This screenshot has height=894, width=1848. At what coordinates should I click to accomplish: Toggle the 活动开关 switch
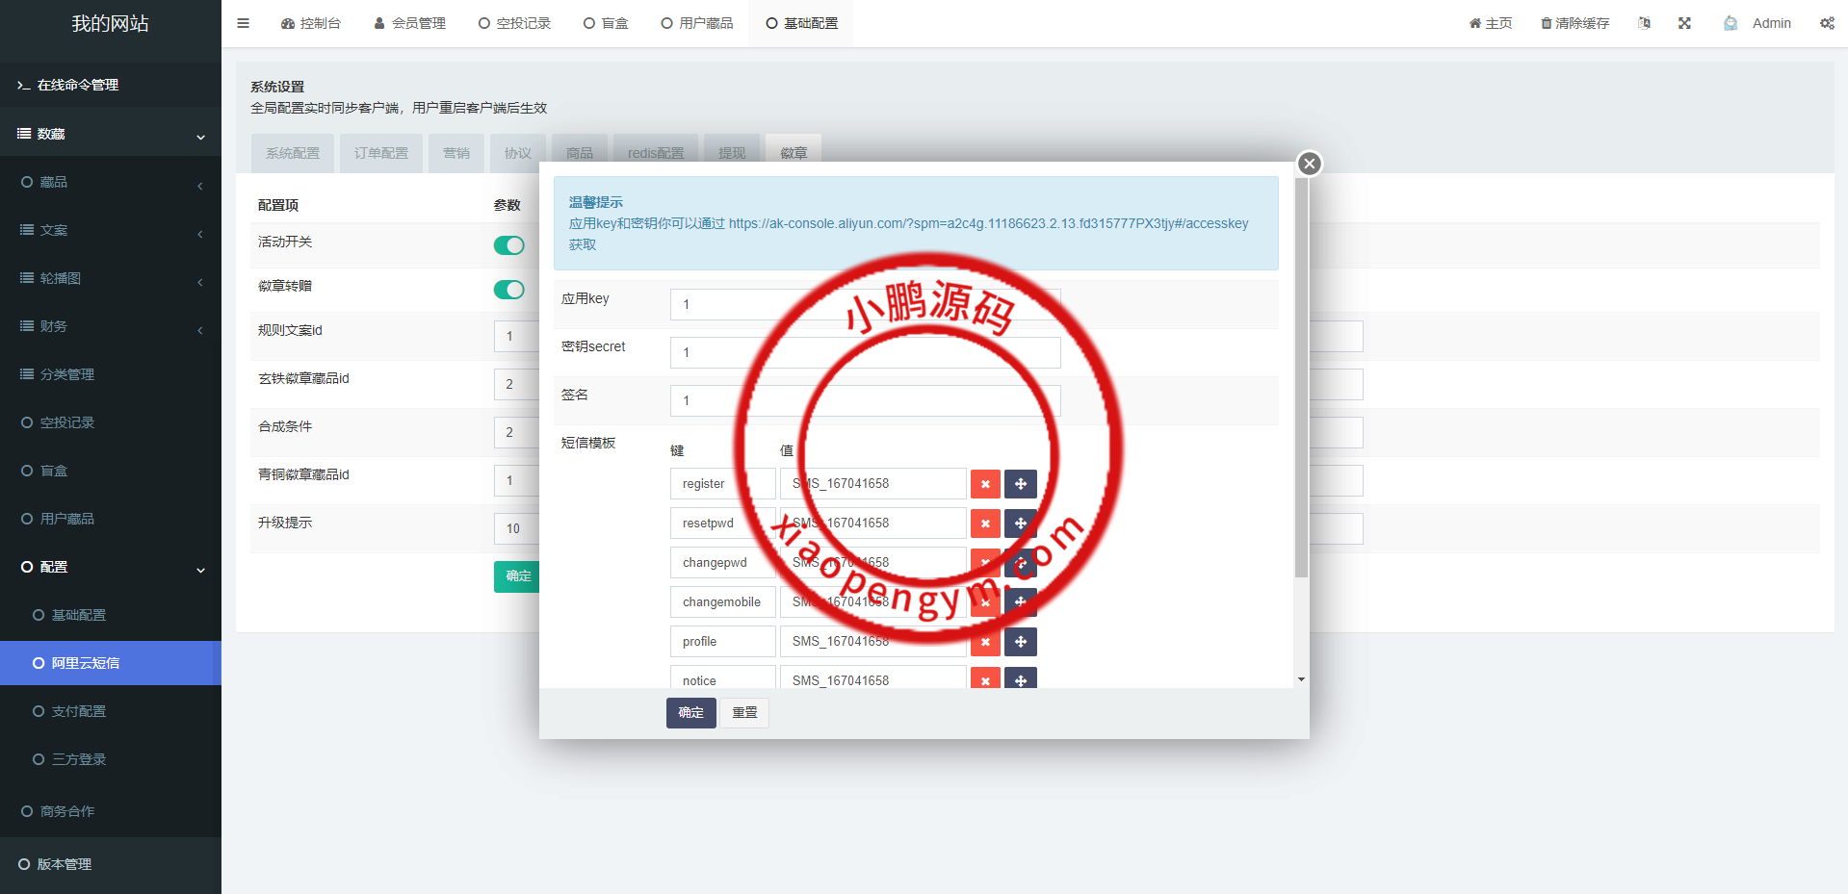508,245
